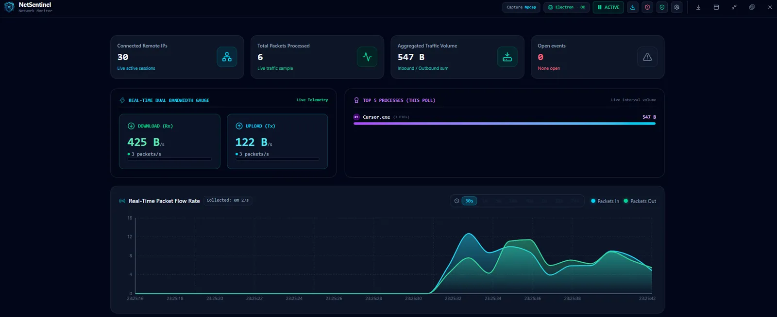777x317 pixels.
Task: Click the 547 B value on Cursor.exe row
Action: click(649, 117)
